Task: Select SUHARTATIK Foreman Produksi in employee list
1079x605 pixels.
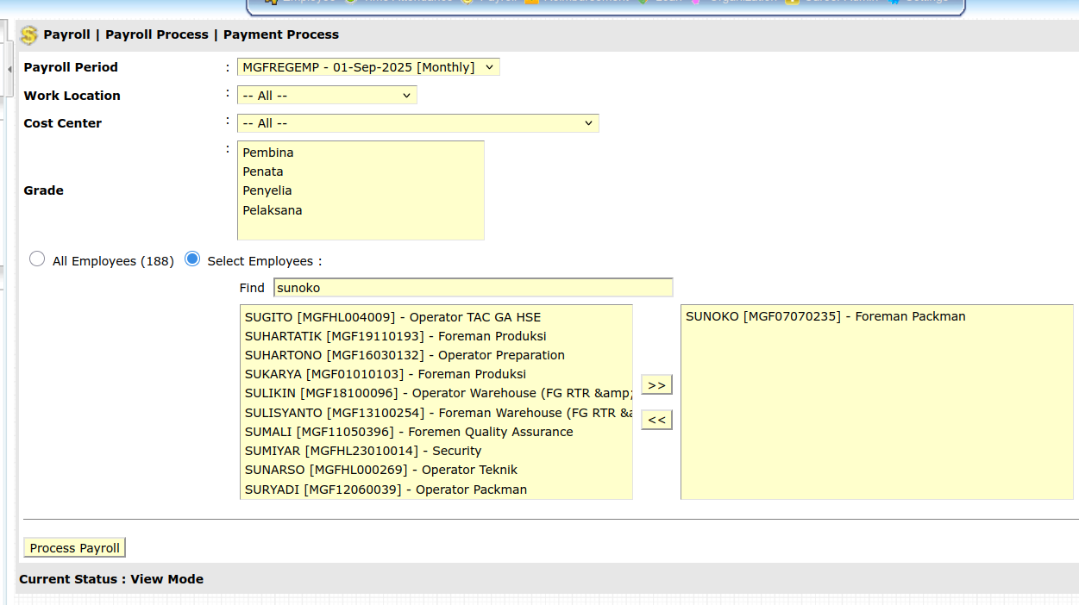Action: 395,336
